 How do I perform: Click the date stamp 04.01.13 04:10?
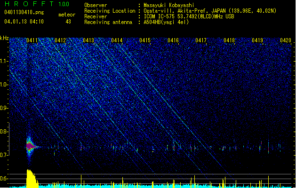tap(24, 22)
